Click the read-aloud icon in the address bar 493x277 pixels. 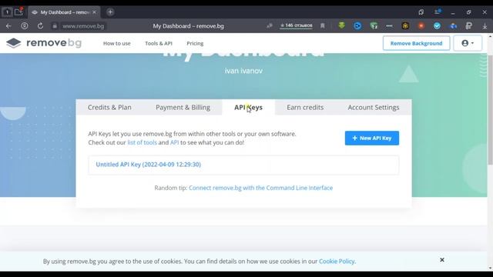click(270, 25)
